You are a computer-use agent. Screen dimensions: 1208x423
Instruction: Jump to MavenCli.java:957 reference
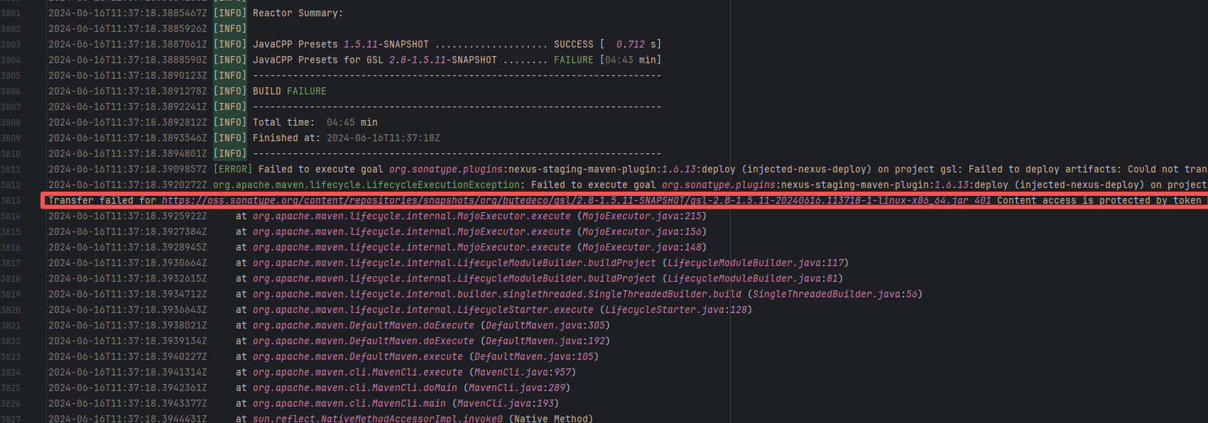522,373
